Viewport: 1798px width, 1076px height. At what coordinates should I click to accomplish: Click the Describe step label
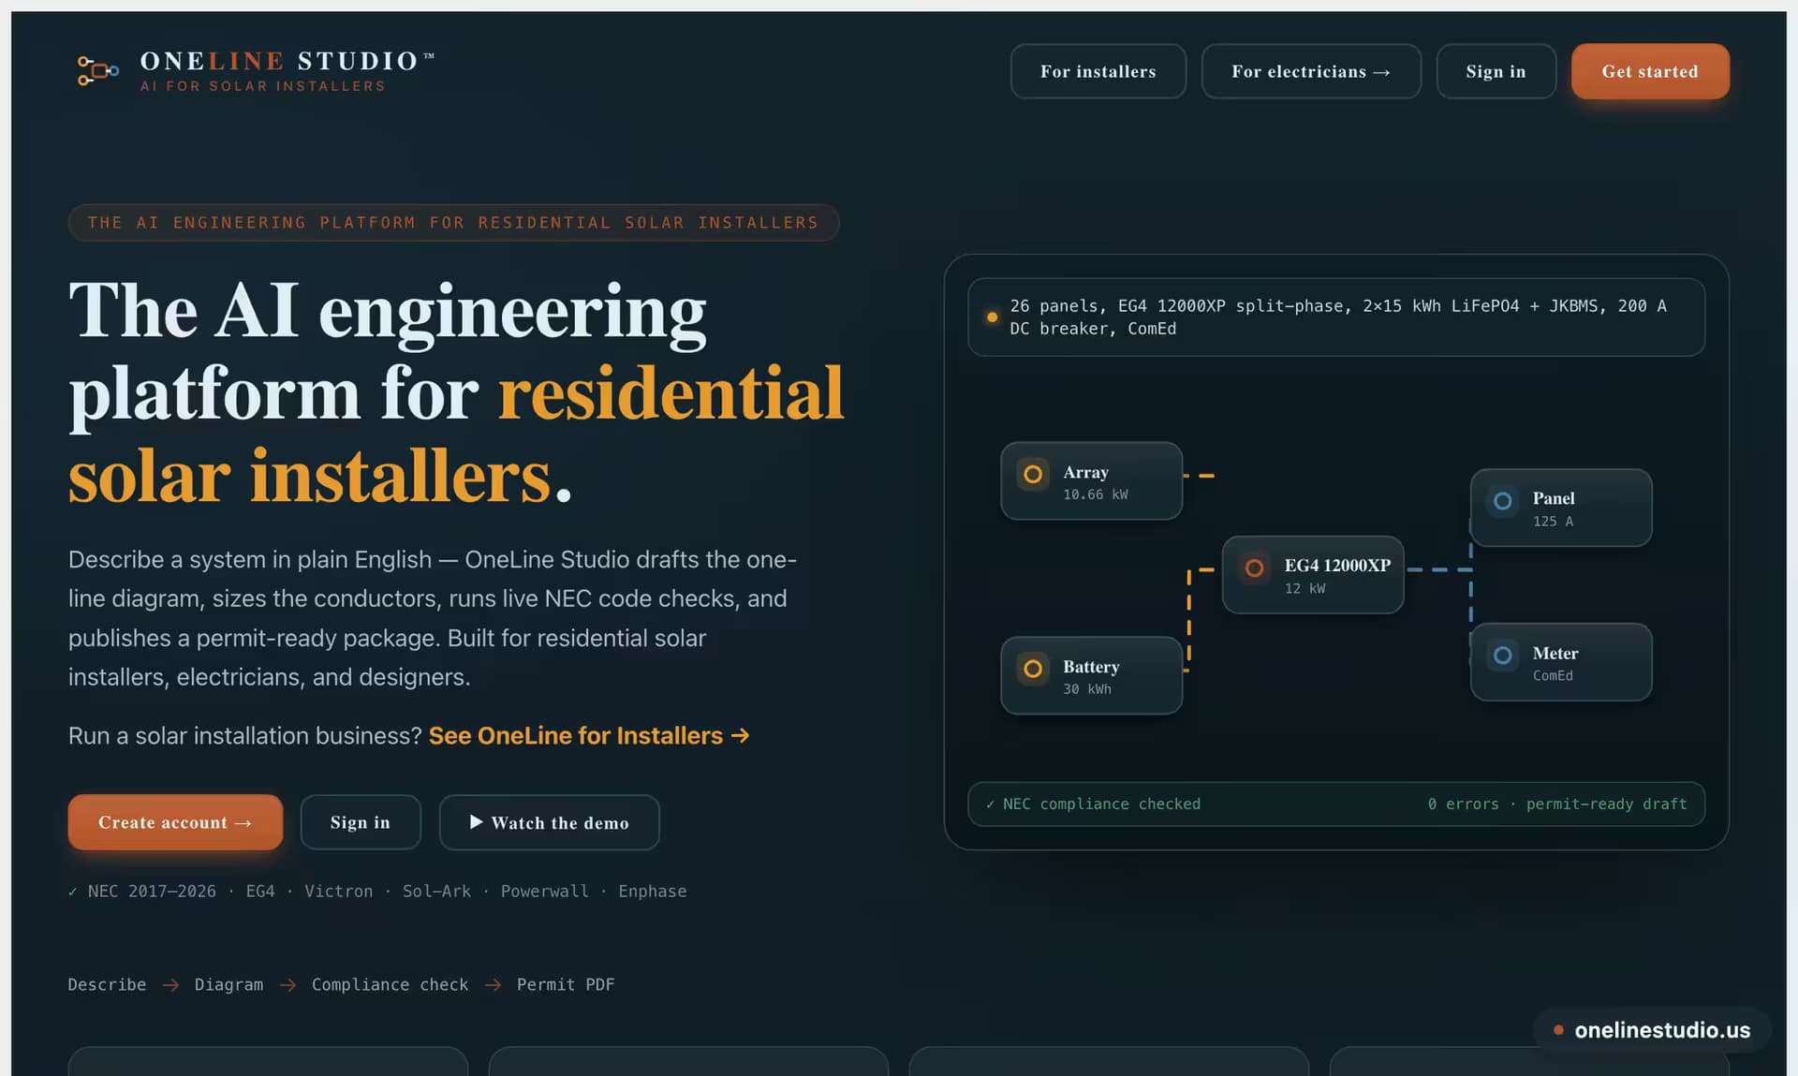pyautogui.click(x=107, y=985)
